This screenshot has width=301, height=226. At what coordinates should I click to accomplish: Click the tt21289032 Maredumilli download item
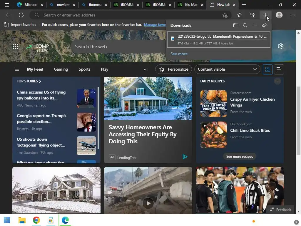(x=218, y=40)
